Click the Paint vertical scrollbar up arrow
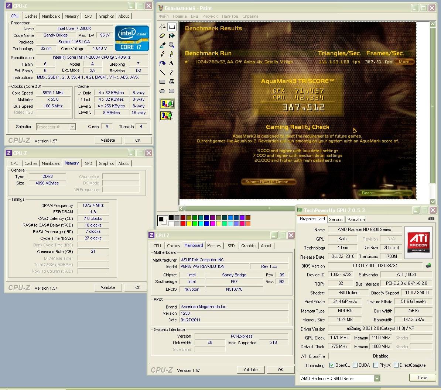 [x=433, y=24]
